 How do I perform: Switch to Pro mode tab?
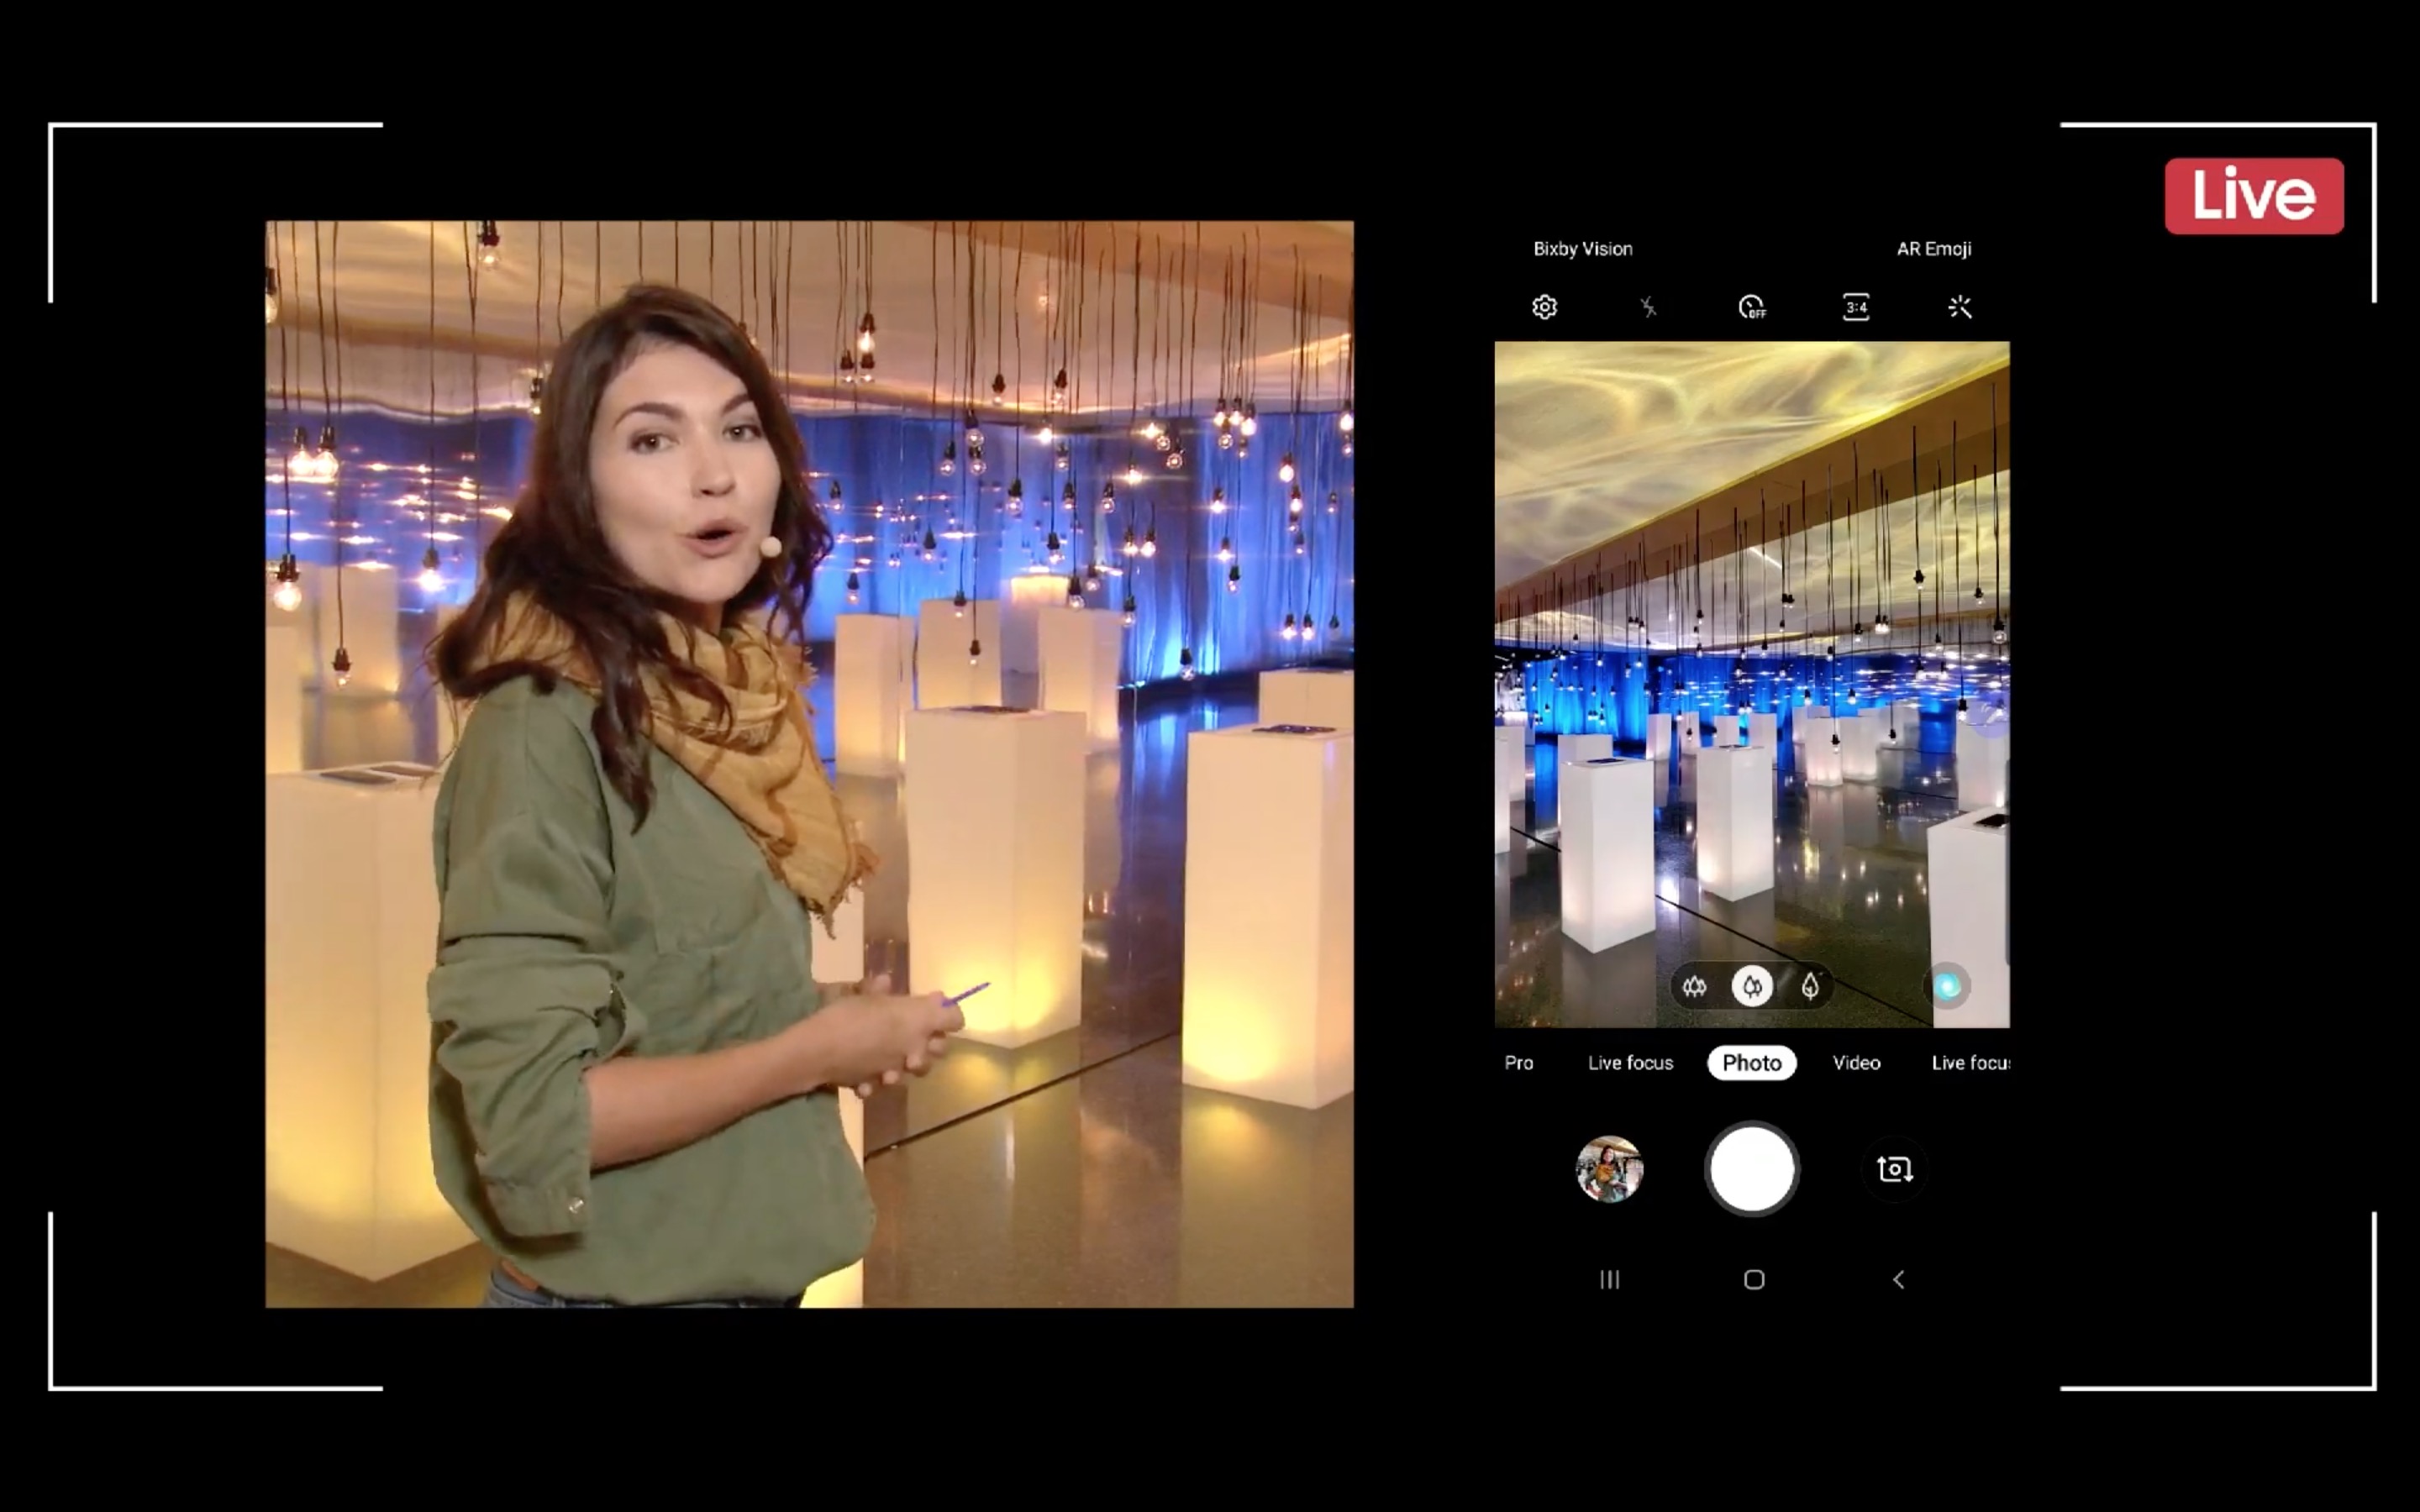pyautogui.click(x=1518, y=1063)
